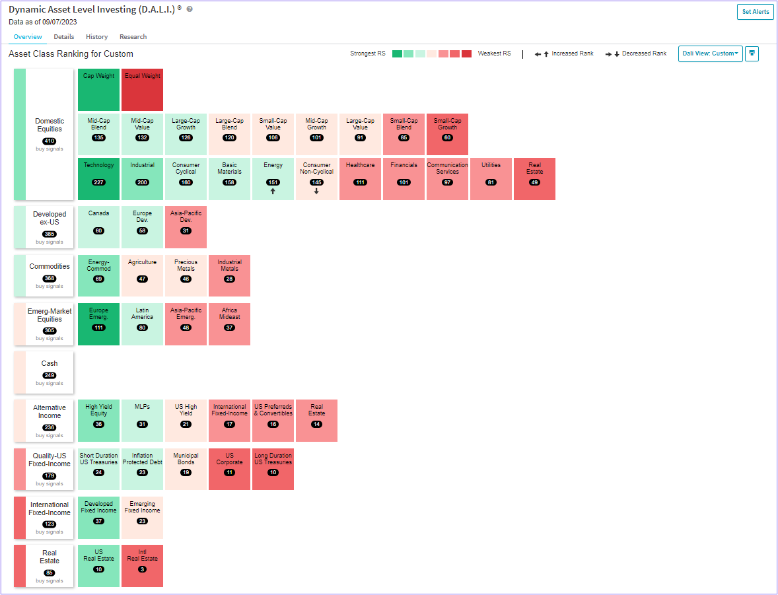
Task: Select the Europe Emerg. tile
Action: (x=99, y=324)
